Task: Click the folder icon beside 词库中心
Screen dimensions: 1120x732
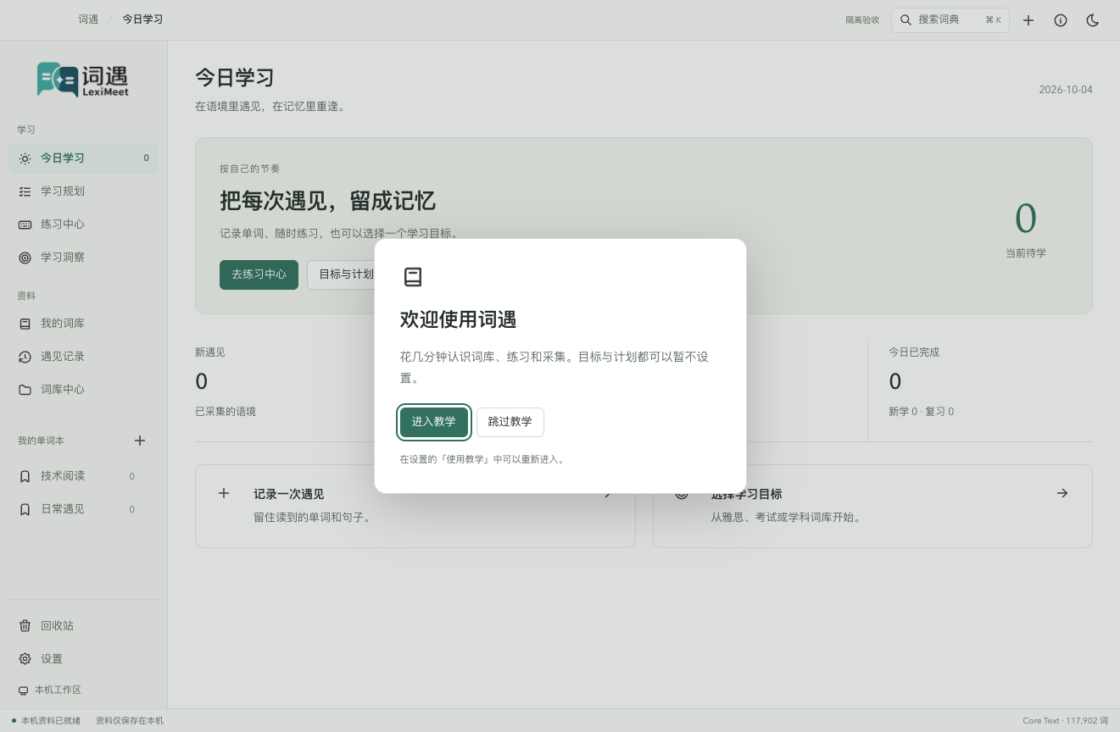Action: (x=25, y=390)
